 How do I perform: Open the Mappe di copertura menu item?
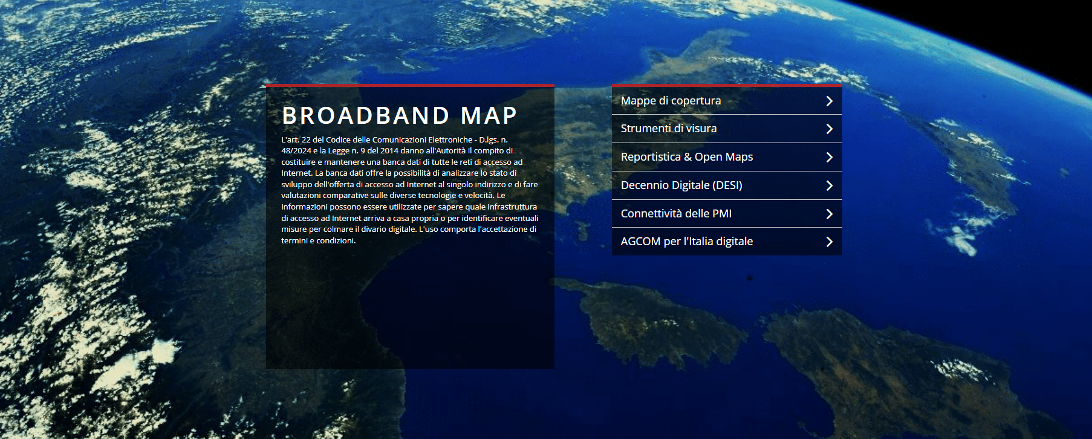pos(727,101)
